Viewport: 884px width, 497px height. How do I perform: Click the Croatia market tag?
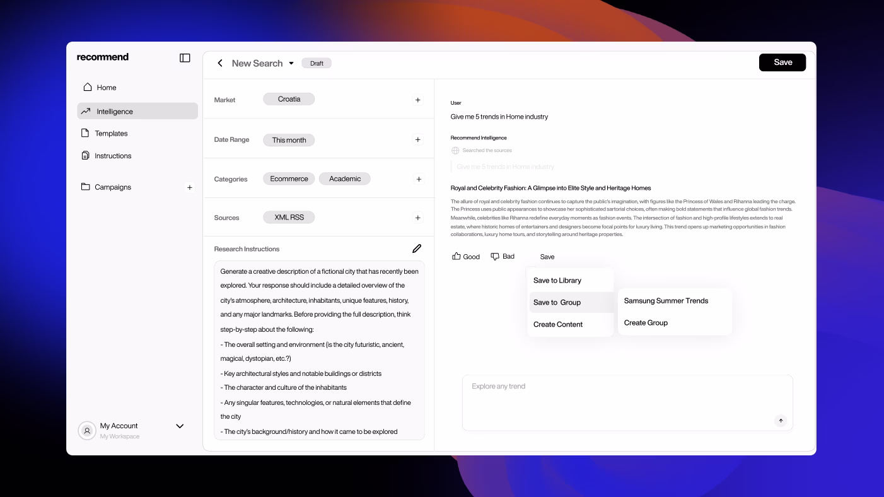pos(289,99)
